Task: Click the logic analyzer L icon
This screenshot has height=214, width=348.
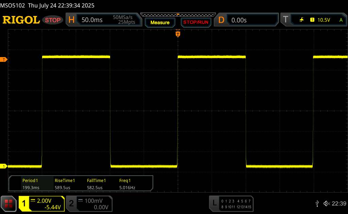Action: (214, 203)
